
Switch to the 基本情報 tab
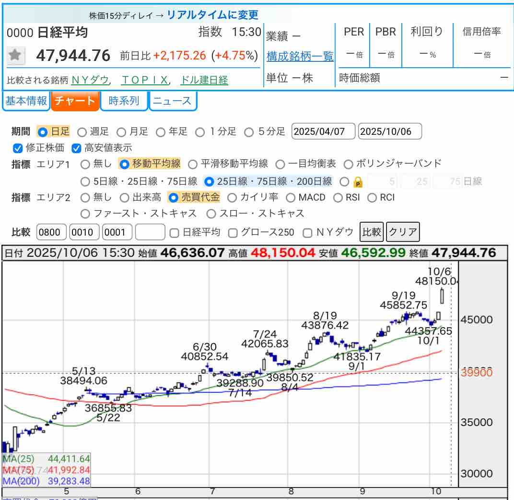[26, 101]
